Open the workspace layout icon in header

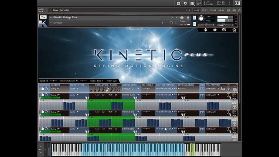pyautogui.click(x=192, y=3)
